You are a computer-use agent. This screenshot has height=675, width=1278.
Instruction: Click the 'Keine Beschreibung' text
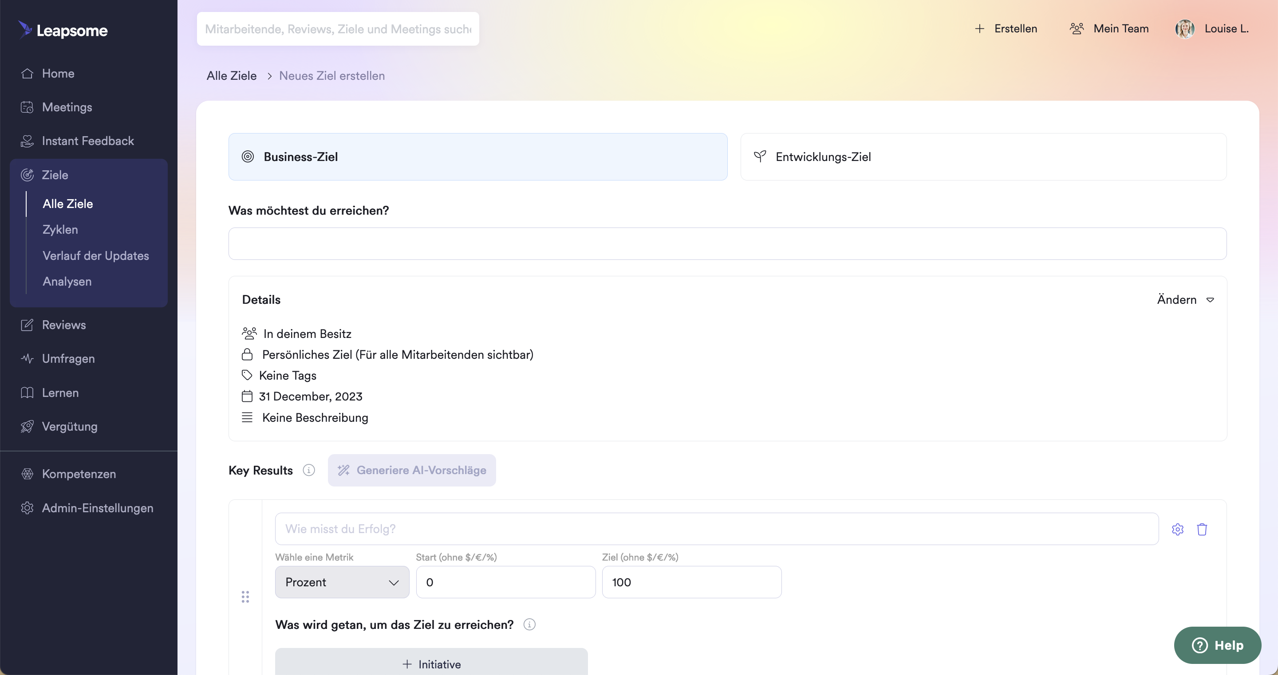click(315, 418)
